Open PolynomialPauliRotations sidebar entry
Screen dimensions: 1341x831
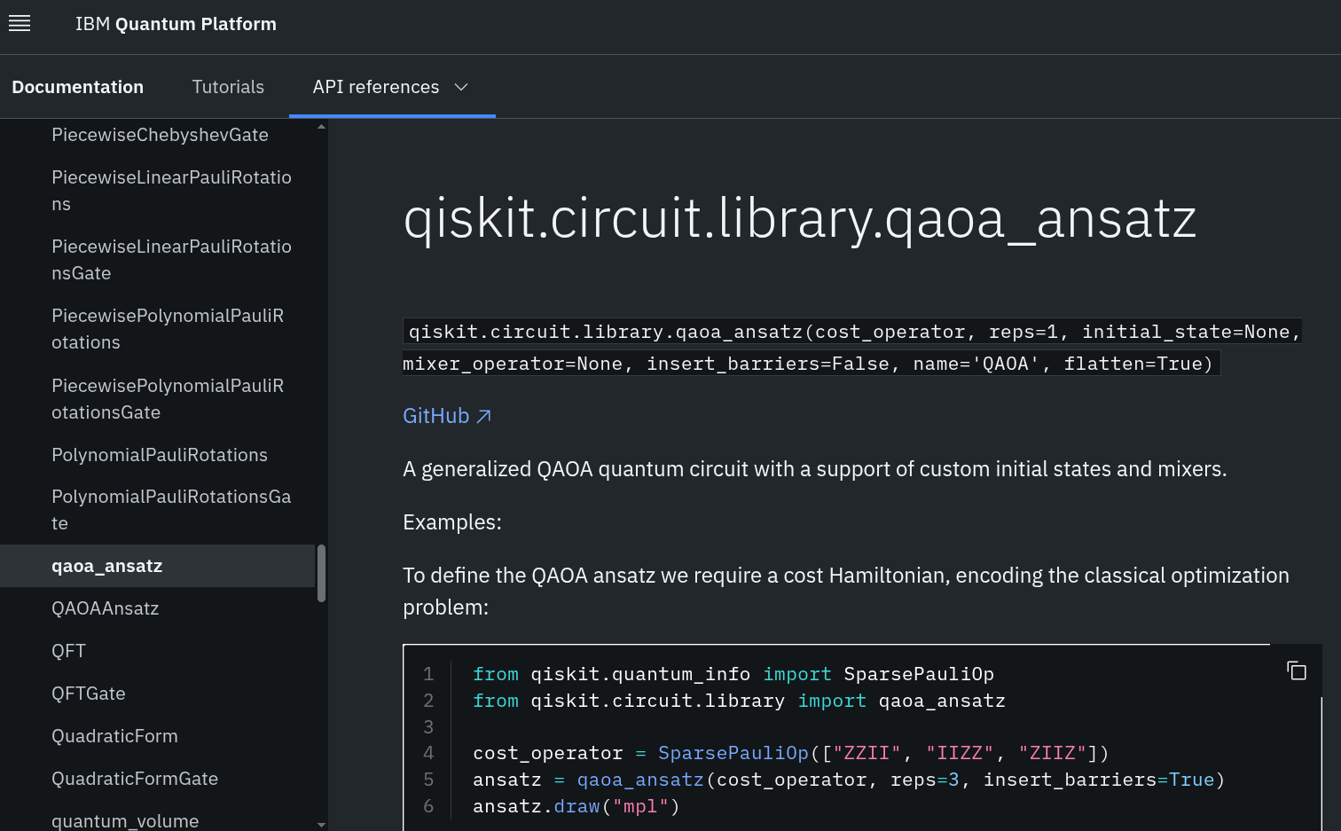tap(160, 455)
